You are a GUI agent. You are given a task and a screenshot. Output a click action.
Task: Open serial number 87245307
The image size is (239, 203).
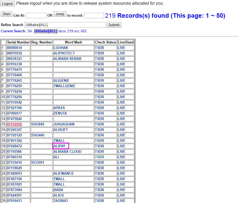click(15, 130)
